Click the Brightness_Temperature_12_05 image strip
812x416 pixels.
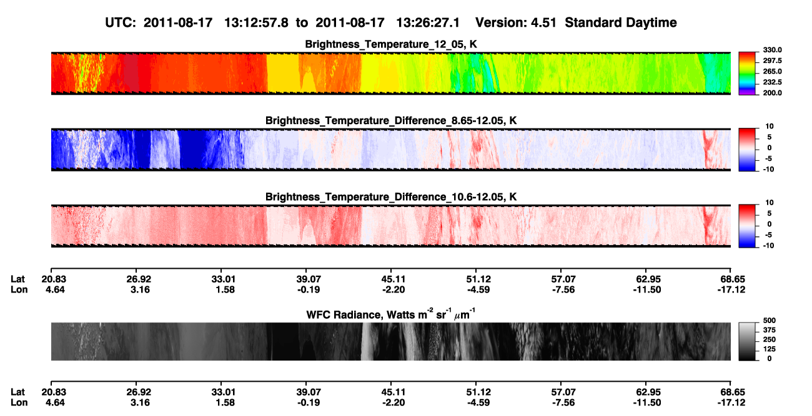(391, 73)
